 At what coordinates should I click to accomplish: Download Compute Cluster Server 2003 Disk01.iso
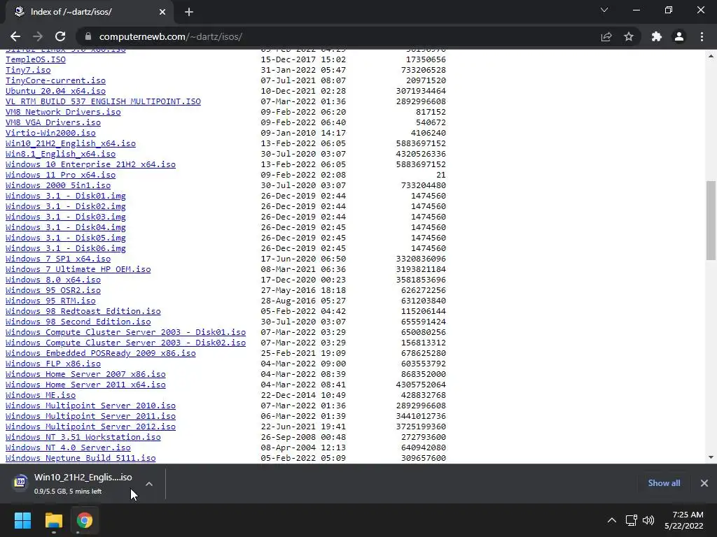coord(126,332)
